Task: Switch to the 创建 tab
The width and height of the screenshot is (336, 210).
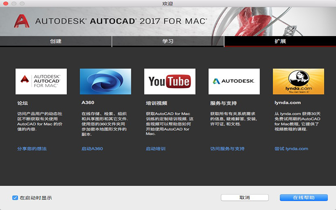Action: click(x=56, y=41)
